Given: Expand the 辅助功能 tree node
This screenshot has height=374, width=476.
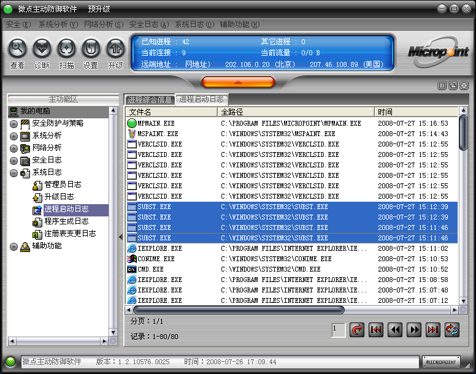Looking at the screenshot, I should [x=13, y=247].
